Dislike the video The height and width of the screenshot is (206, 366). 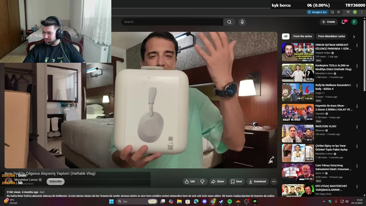202,181
